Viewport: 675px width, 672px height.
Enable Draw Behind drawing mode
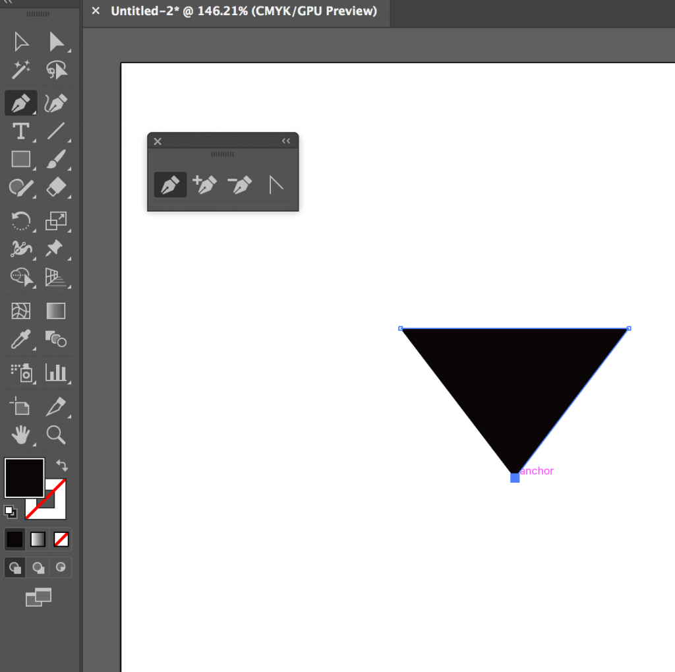click(38, 567)
